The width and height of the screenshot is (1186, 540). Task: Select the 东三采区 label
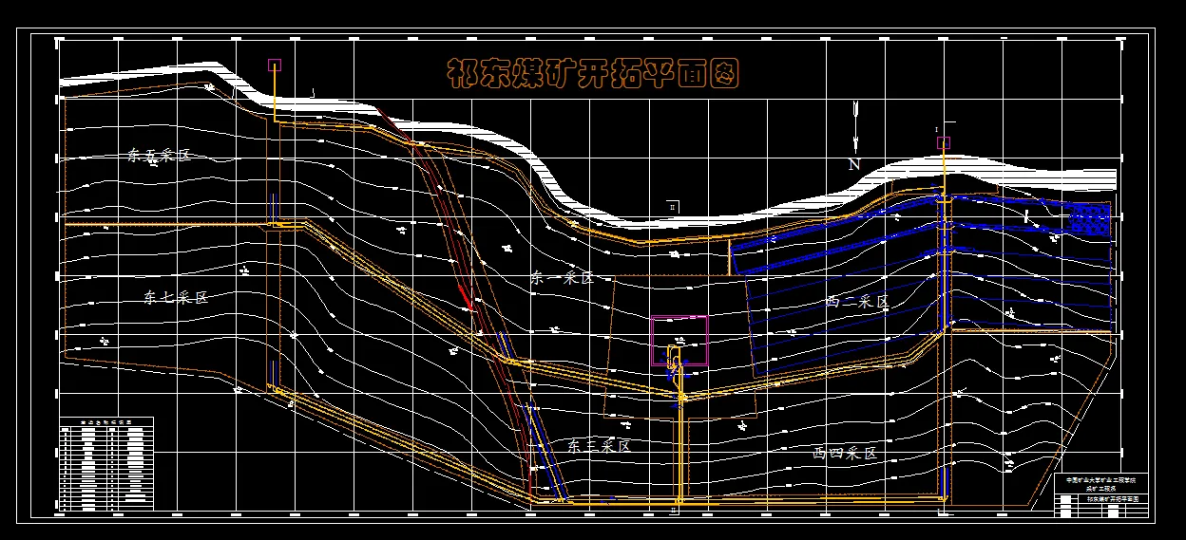pos(599,445)
